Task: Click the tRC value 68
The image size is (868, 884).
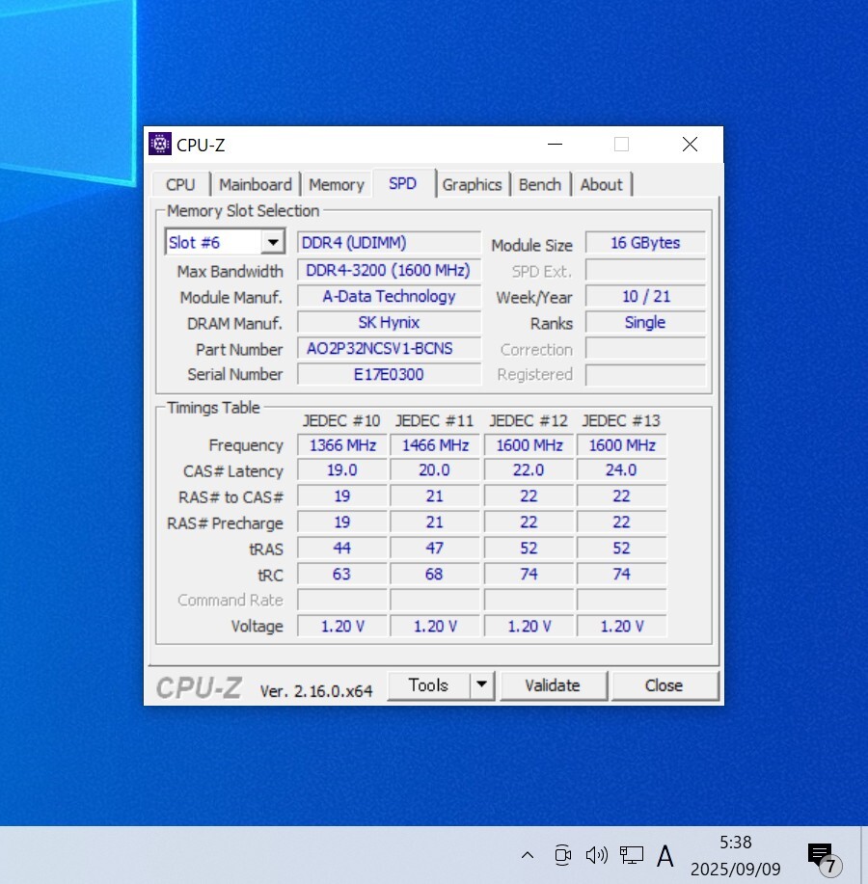Action: click(435, 574)
